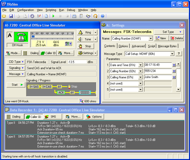Select Data Recorder Dialing tab

coord(14,117)
